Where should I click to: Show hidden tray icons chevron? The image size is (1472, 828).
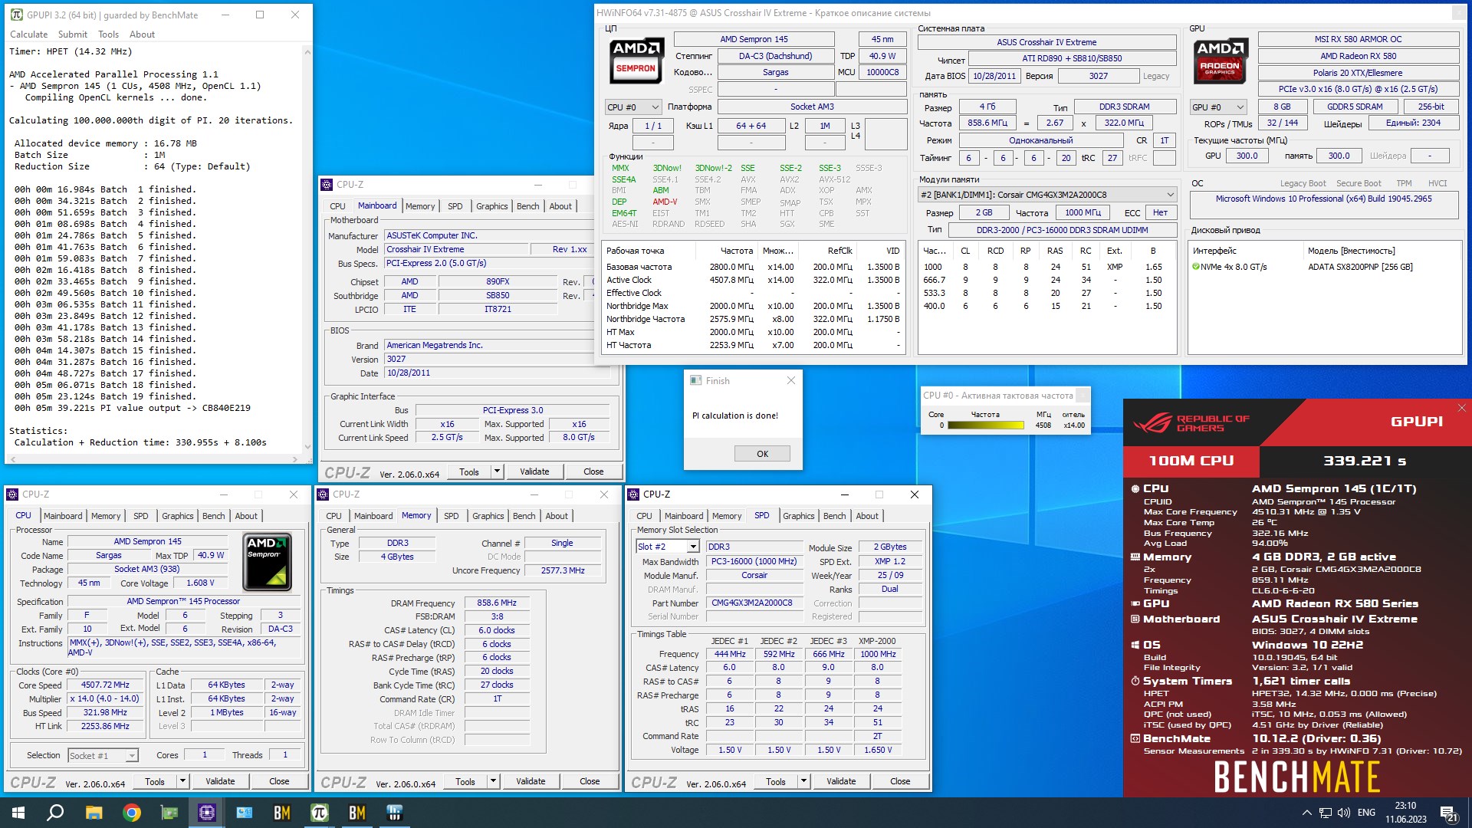(x=1306, y=813)
